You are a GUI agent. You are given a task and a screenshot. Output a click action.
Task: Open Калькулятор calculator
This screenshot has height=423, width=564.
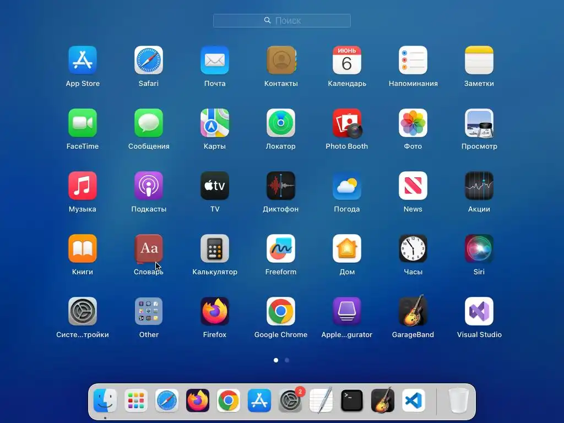tap(215, 248)
